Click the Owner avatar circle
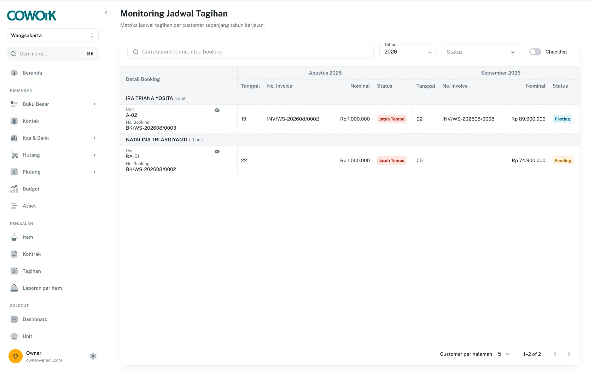This screenshot has height=371, width=594. tap(16, 356)
